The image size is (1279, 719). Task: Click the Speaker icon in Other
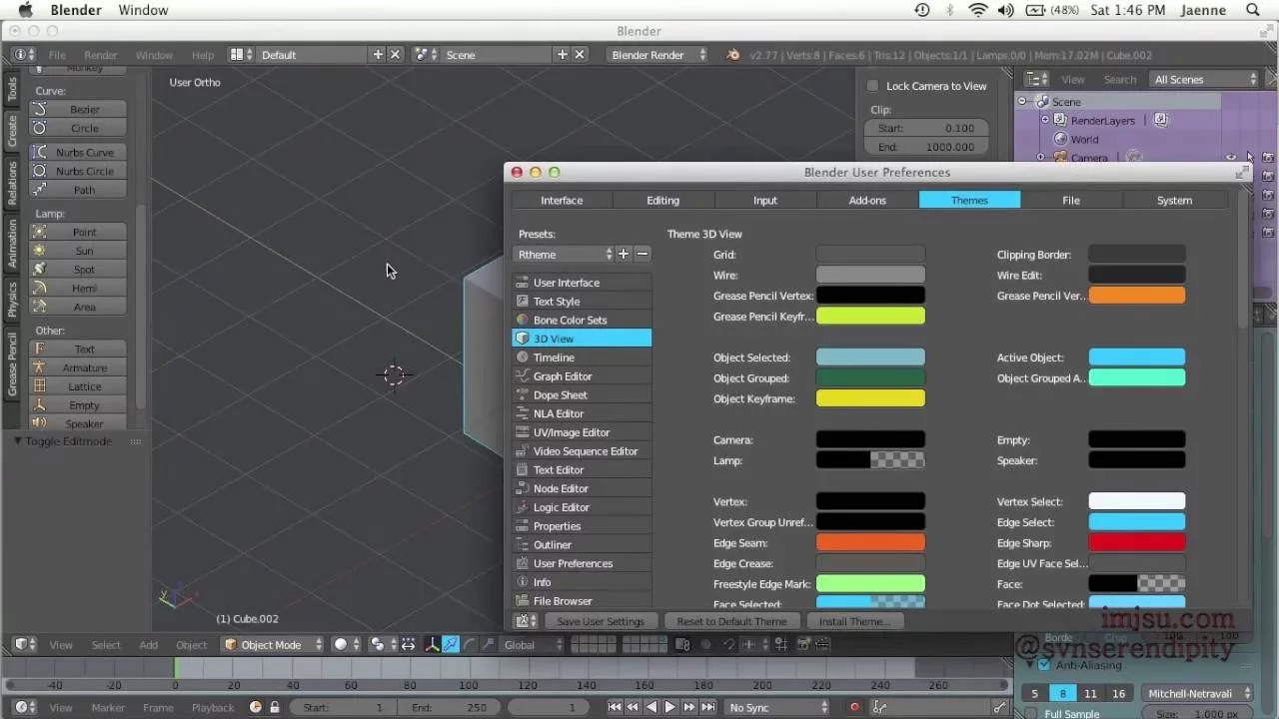coord(39,423)
